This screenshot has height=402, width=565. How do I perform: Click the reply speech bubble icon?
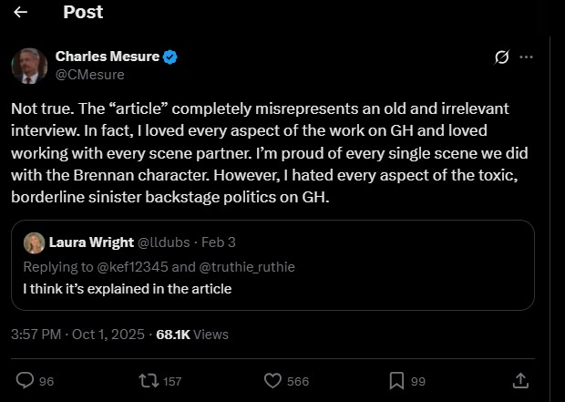26,380
